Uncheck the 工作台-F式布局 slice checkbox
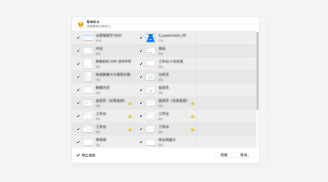 click(x=141, y=64)
